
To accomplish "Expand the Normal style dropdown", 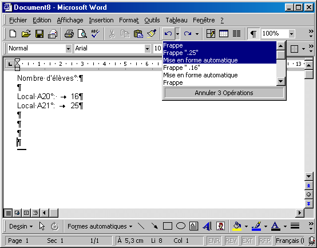I will pos(68,49).
